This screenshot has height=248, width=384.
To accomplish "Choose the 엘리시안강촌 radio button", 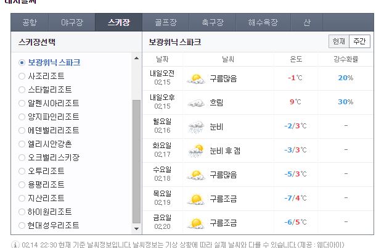I will [x=22, y=144].
